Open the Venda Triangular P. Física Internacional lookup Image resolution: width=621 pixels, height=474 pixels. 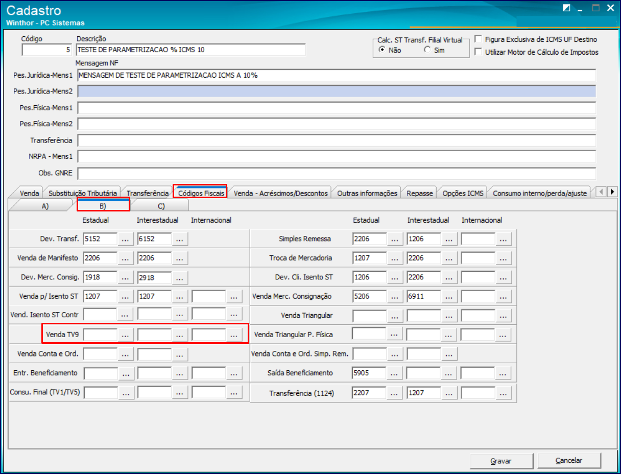tap(503, 335)
